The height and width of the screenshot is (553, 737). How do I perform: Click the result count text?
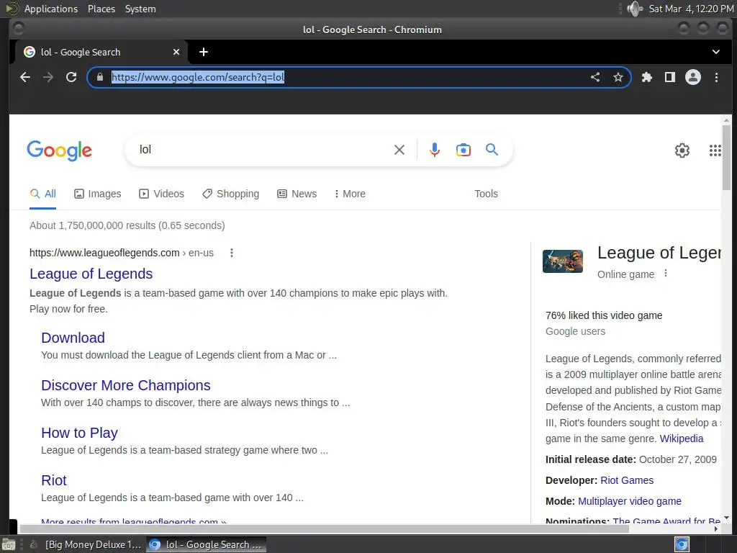click(127, 225)
